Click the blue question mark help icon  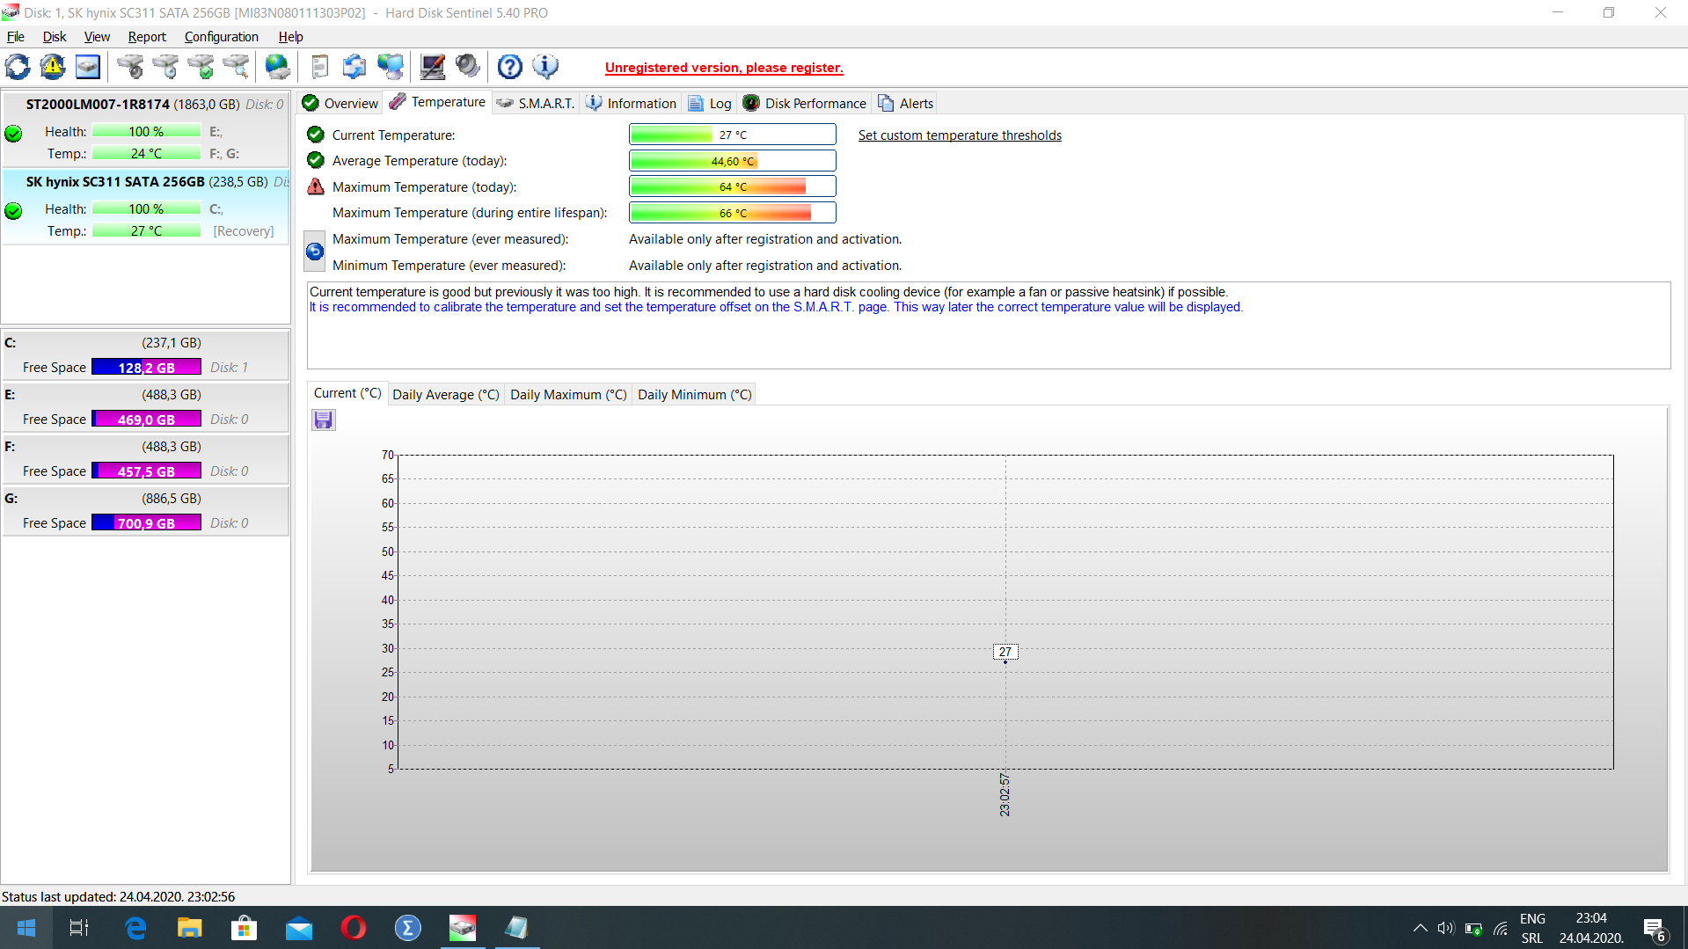point(509,67)
